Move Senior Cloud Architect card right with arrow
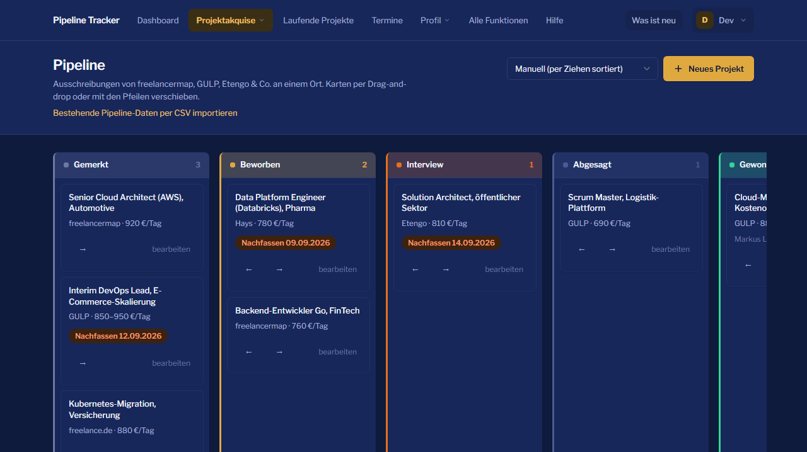Viewport: 807px width, 452px height. (83, 249)
